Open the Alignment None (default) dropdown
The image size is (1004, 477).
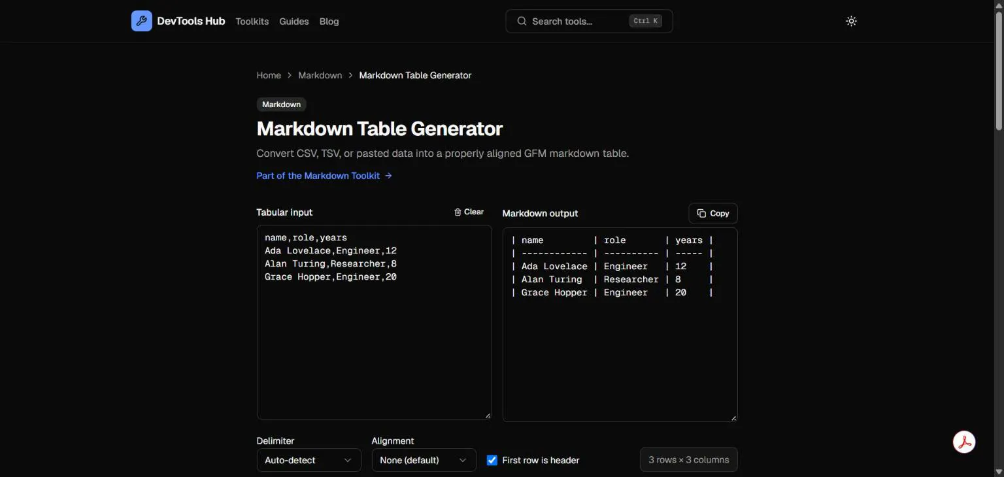(x=424, y=460)
